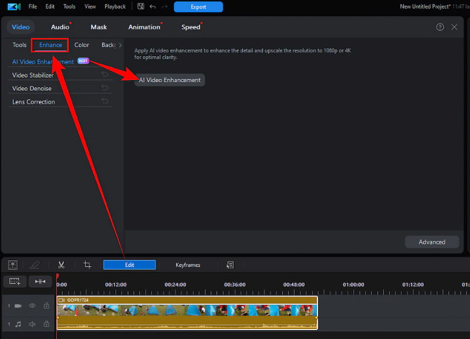Click the Export button
This screenshot has width=470, height=339.
tap(198, 6)
